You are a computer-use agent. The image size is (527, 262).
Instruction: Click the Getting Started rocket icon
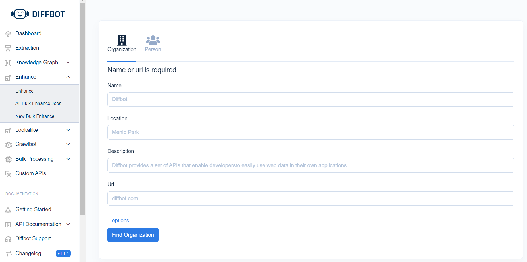point(8,210)
